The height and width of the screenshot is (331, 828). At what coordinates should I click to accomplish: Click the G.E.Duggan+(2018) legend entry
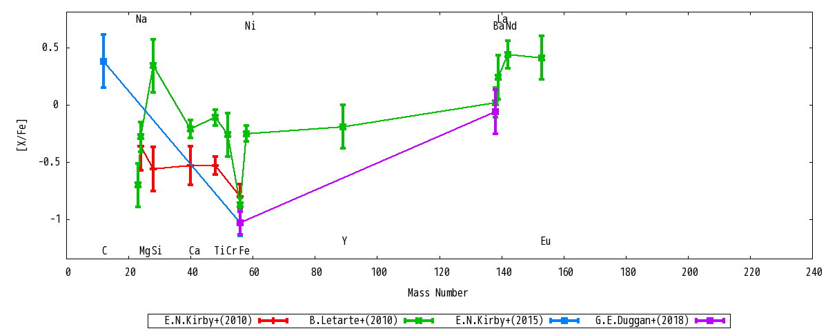(x=642, y=321)
